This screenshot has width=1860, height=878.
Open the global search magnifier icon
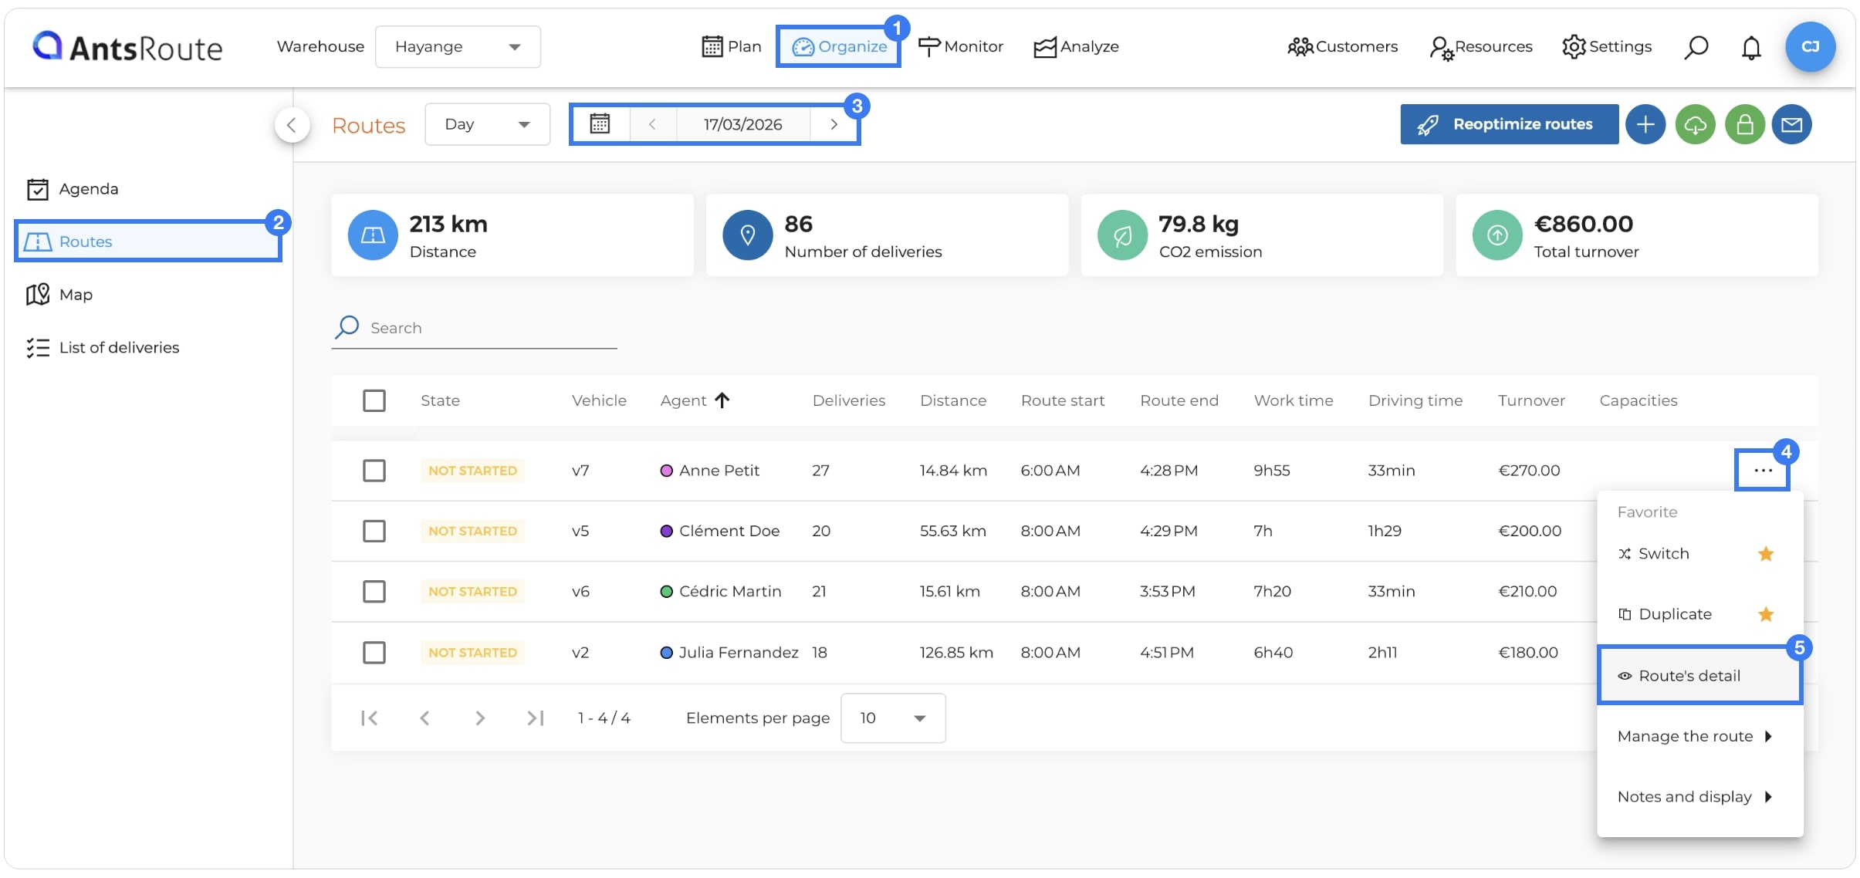pos(1696,47)
